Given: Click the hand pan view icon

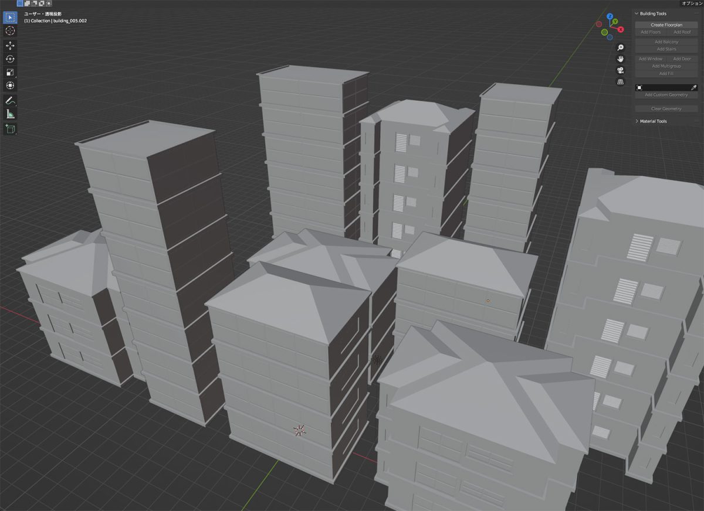Looking at the screenshot, I should coord(620,59).
